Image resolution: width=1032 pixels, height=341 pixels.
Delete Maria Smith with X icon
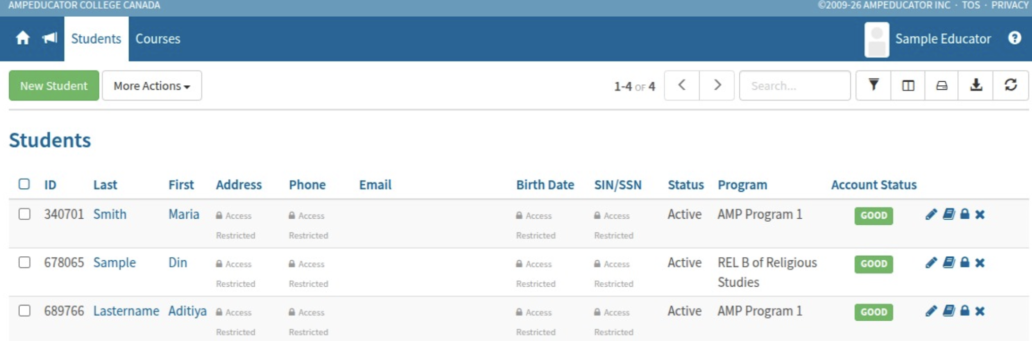click(980, 215)
